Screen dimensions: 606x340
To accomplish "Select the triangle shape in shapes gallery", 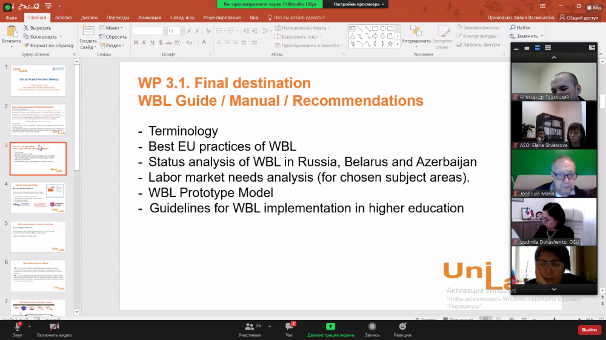I will [x=352, y=36].
